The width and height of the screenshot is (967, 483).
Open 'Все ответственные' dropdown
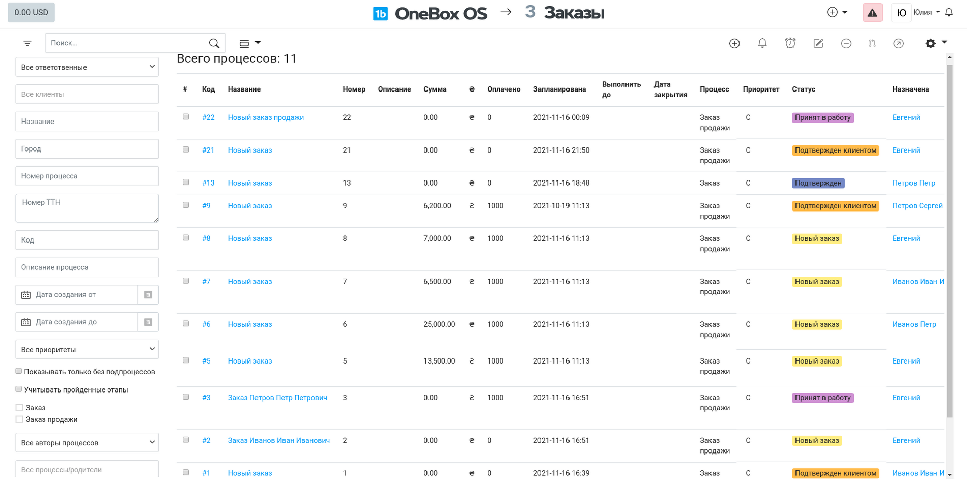point(87,67)
